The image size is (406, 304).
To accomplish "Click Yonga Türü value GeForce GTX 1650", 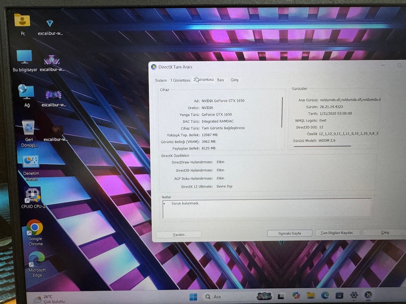I will point(217,114).
